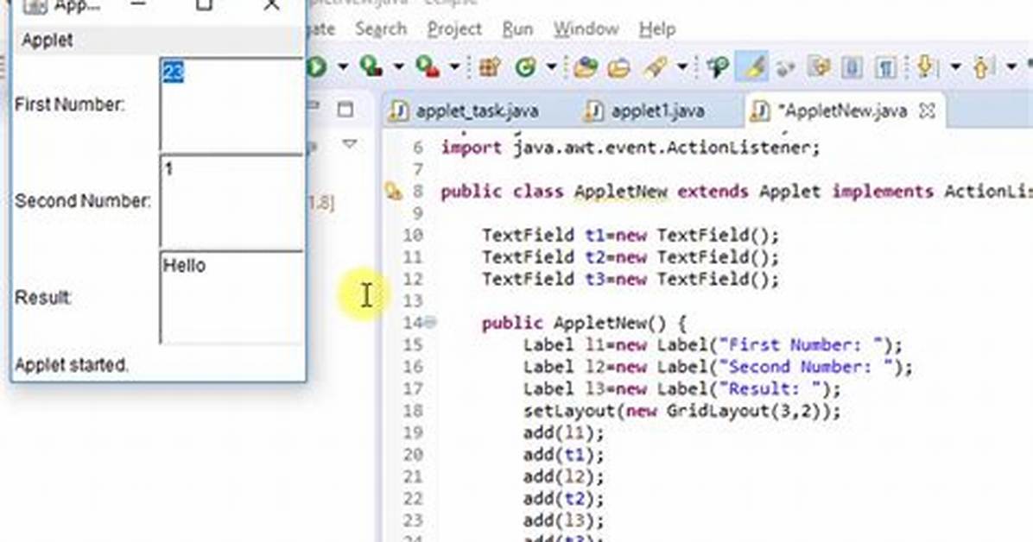Click the Previous Annotation up-arrow icon
Viewport: 1033px width, 542px height.
tap(982, 66)
